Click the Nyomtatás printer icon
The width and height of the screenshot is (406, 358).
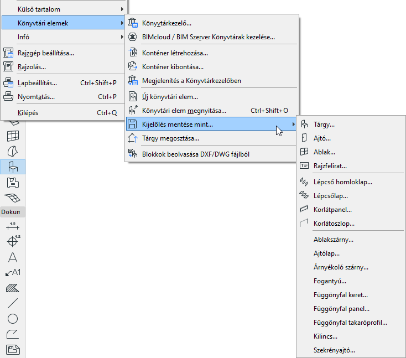click(8, 97)
